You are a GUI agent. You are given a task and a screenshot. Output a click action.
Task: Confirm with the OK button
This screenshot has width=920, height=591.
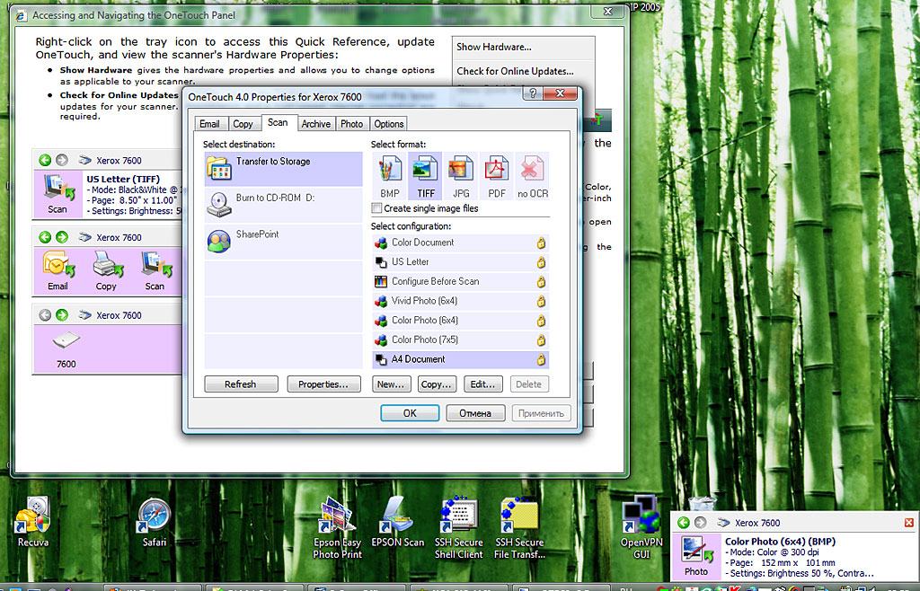pos(410,413)
